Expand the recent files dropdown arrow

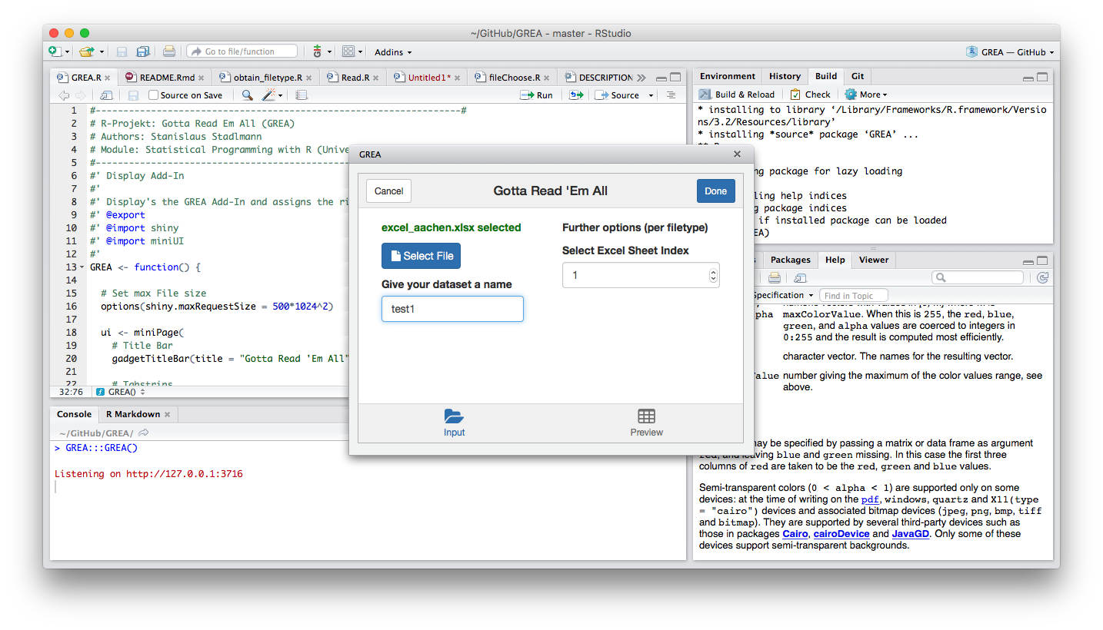point(102,52)
